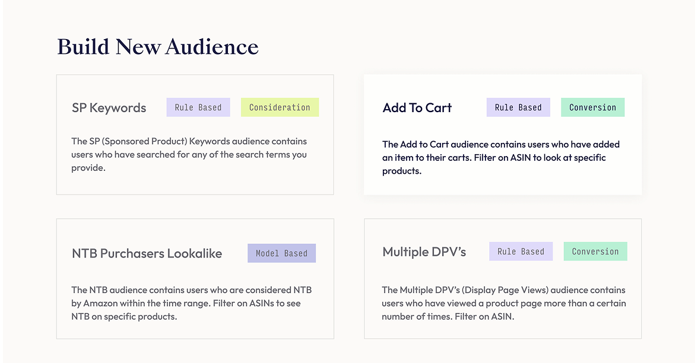This screenshot has height=363, width=698.
Task: Click the Build New Audience heading
Action: click(158, 46)
